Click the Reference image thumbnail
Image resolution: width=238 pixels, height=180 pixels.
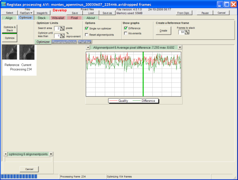pos(10,52)
